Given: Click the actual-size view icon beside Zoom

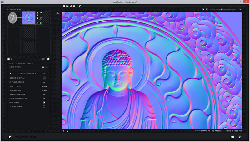Looking at the screenshot, I should coord(207,9).
